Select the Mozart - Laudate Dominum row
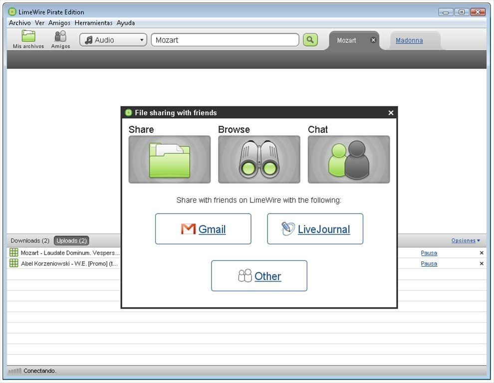 [70, 253]
